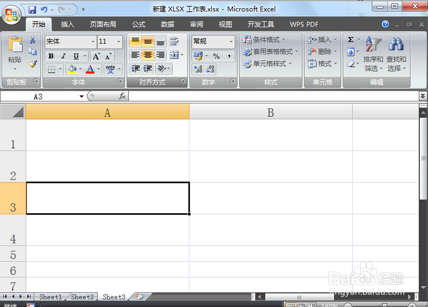This screenshot has height=307, width=428.
Task: Click the merge and center icon
Action: pos(174,55)
